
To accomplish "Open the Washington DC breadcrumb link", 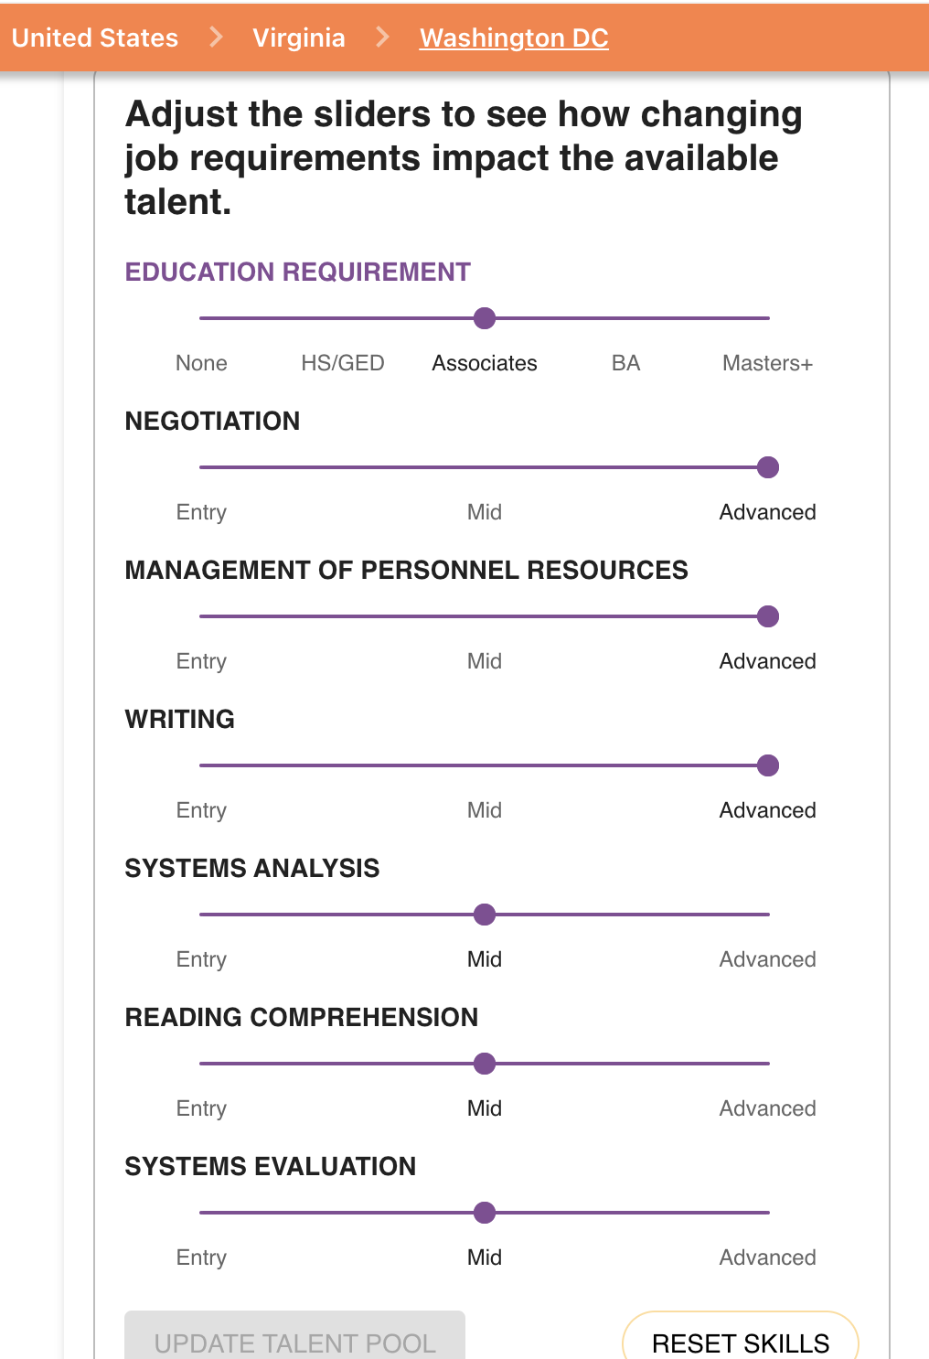I will 514,37.
